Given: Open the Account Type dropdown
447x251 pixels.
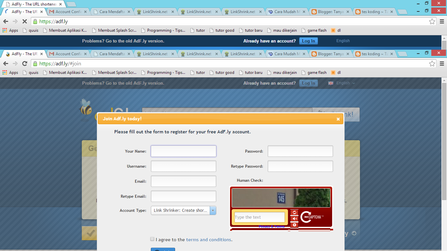Looking at the screenshot, I should pos(184,210).
